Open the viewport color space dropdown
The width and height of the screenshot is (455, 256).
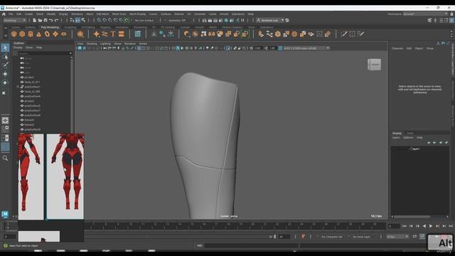point(306,48)
